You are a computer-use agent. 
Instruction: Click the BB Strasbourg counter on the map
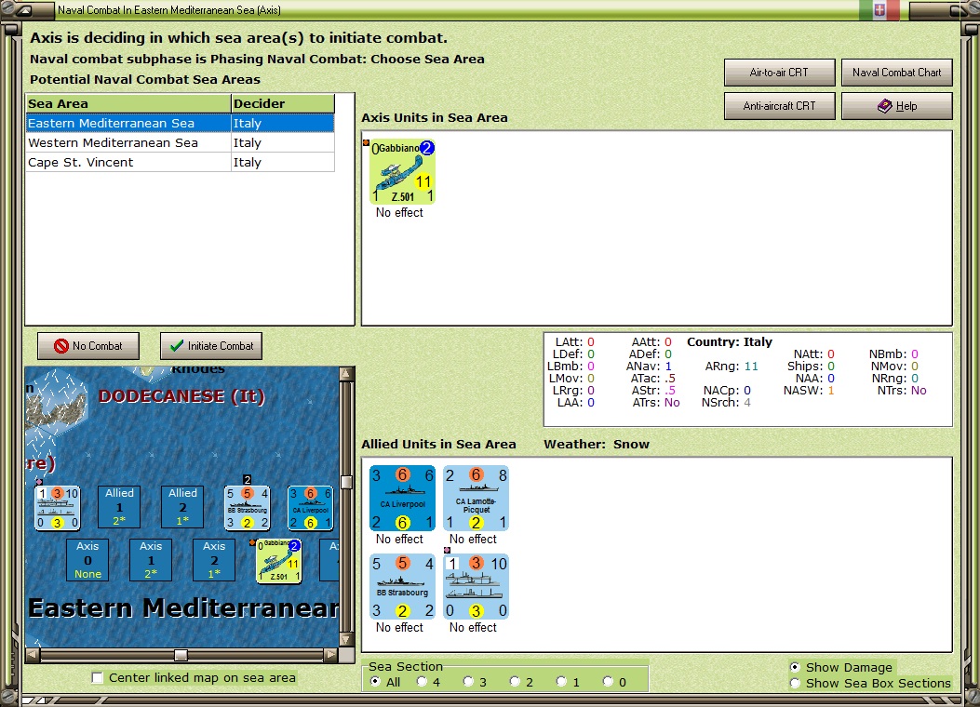click(248, 508)
